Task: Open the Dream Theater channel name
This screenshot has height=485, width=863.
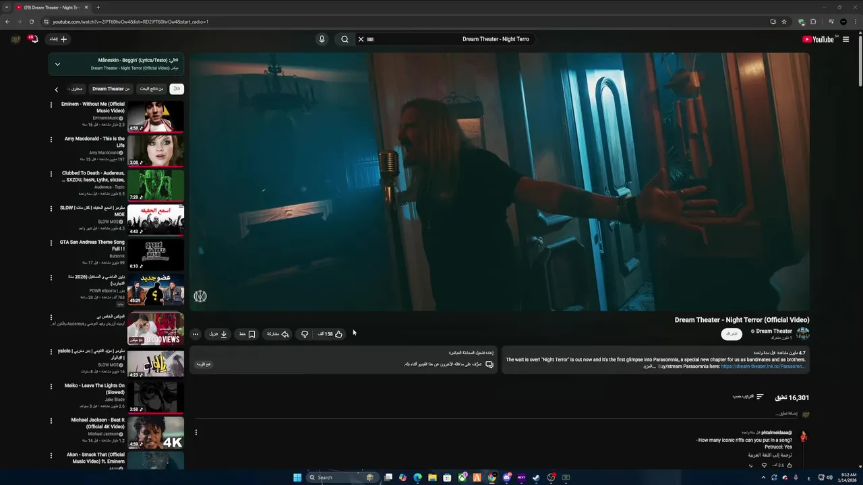Action: 774,331
